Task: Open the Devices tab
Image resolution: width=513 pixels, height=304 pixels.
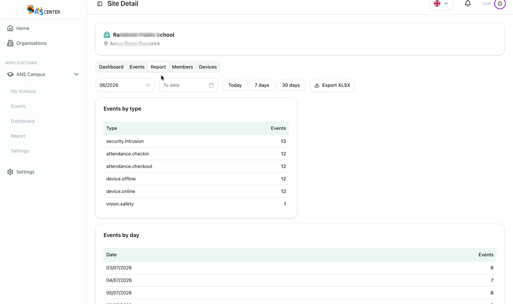Action: 208,67
